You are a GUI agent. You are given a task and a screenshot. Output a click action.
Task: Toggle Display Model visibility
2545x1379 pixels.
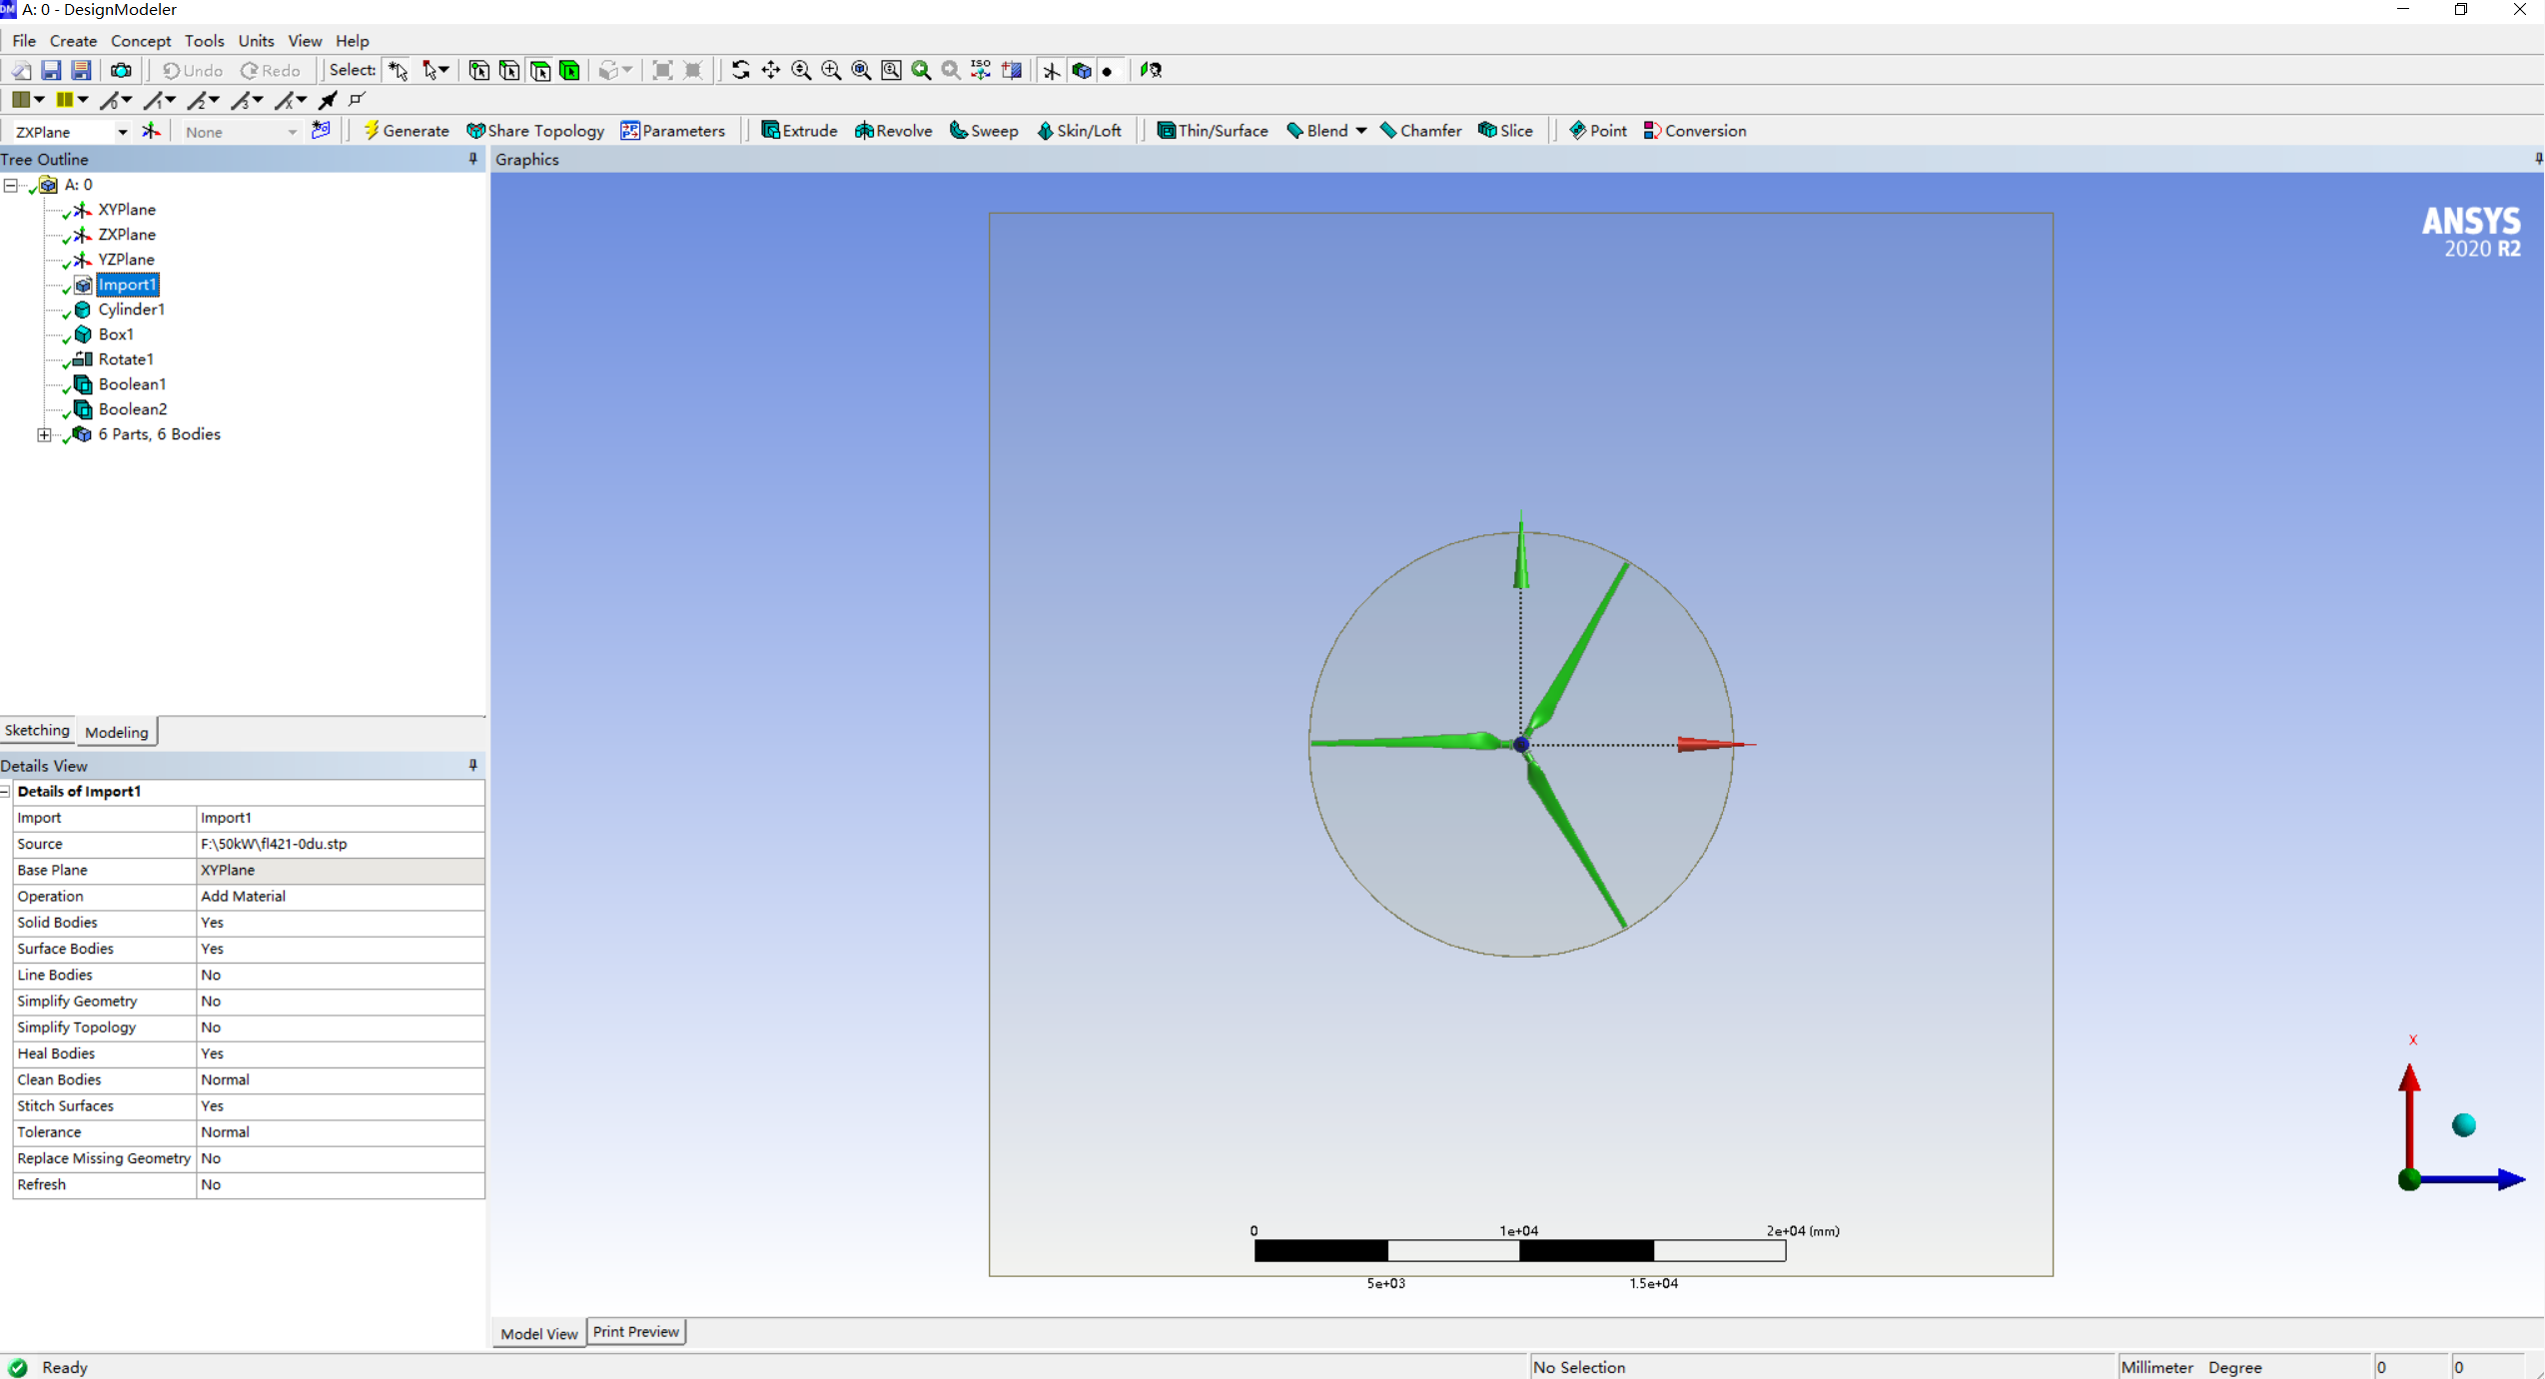(x=1082, y=70)
